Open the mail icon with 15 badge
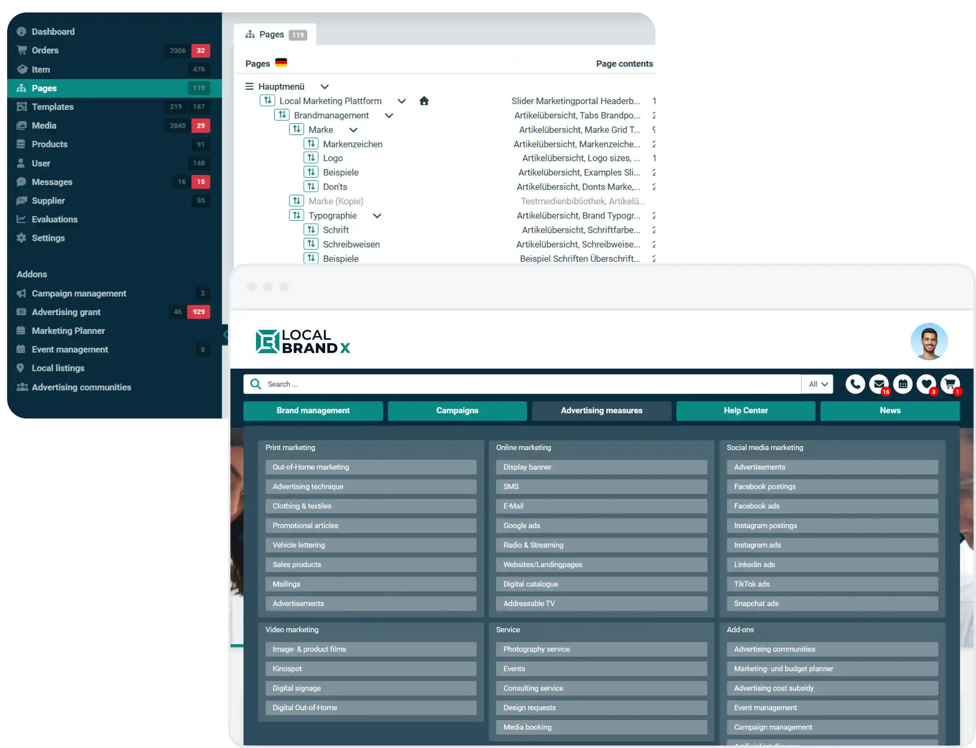The image size is (976, 748). click(879, 384)
